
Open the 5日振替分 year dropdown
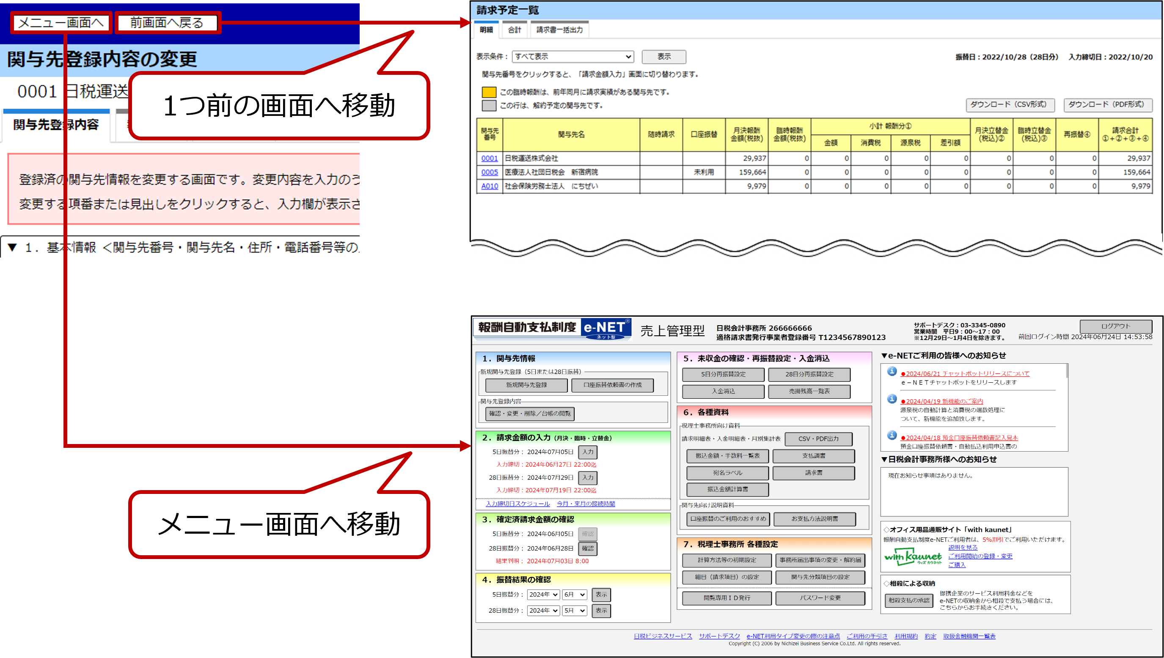point(543,595)
